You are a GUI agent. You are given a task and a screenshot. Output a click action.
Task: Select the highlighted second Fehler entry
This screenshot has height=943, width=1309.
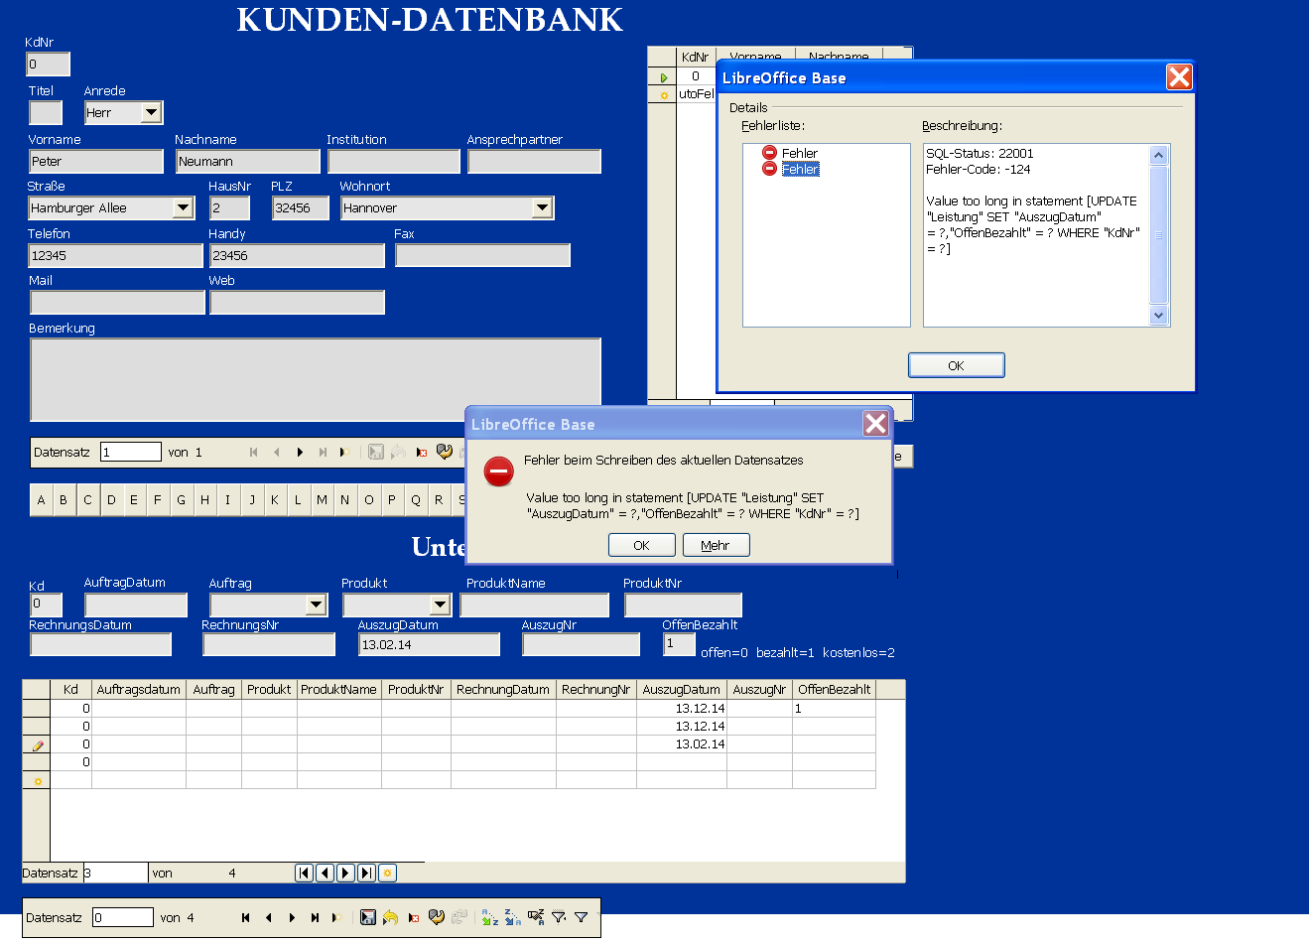coord(790,169)
